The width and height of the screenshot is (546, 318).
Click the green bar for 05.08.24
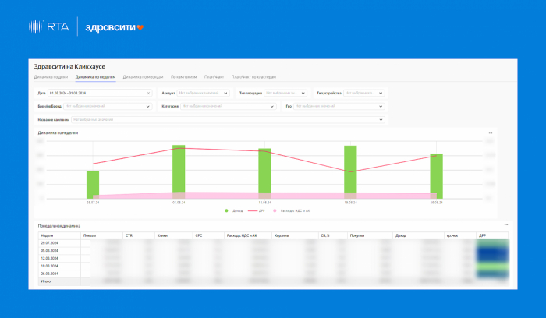tap(179, 172)
